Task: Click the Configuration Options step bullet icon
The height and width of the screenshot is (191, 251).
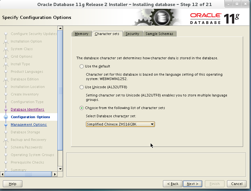Action: click(6, 117)
